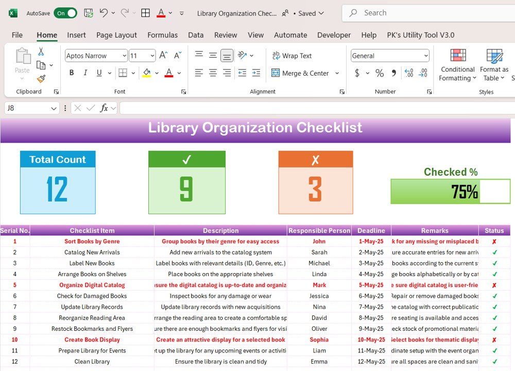Viewport: 515px width, 371px height.
Task: Click the share people icon beside the file name
Action: click(285, 13)
